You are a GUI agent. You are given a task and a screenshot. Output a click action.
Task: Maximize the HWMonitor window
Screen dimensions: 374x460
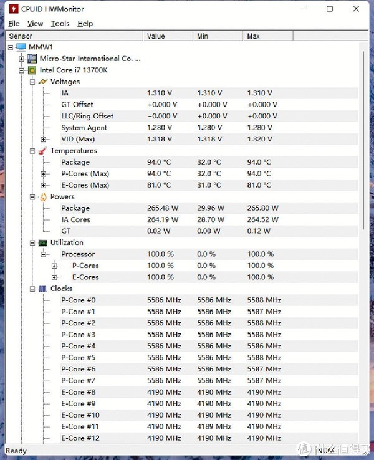tap(330, 9)
